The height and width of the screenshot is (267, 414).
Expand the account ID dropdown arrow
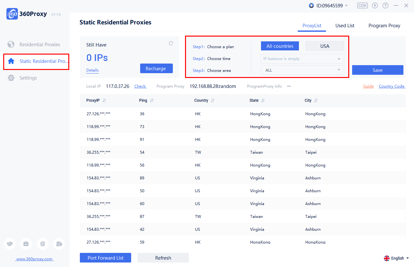(346, 6)
